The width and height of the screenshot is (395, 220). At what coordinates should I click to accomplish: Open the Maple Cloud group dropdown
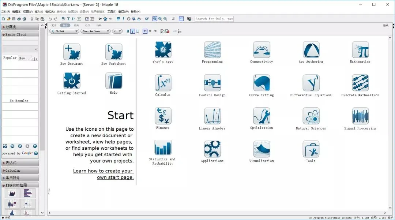[x=20, y=49]
